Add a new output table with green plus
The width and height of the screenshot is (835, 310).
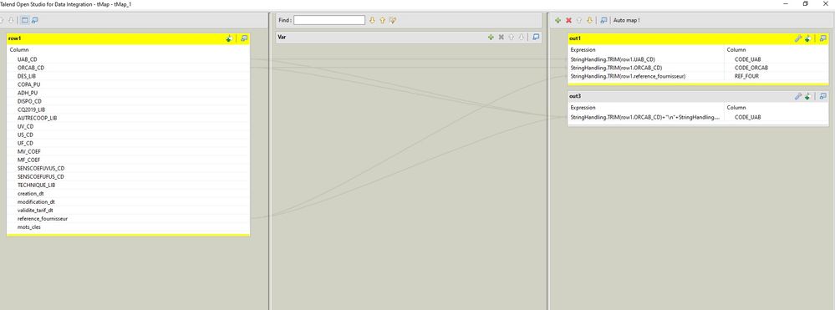click(558, 20)
